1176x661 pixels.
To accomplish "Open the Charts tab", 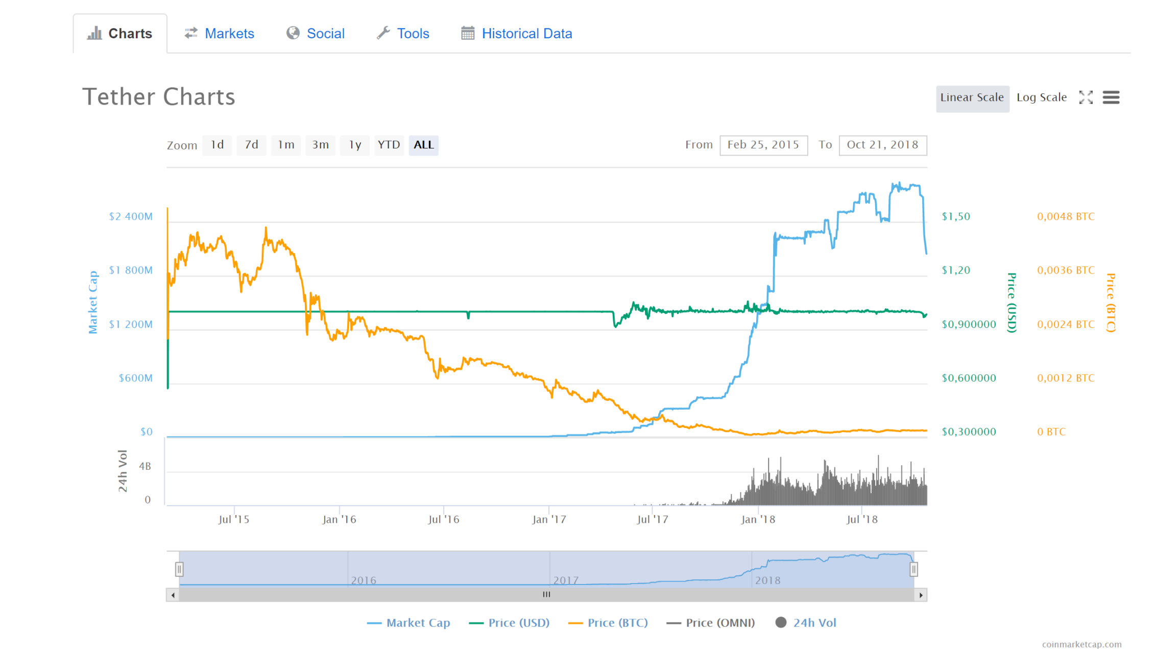I will pyautogui.click(x=120, y=34).
